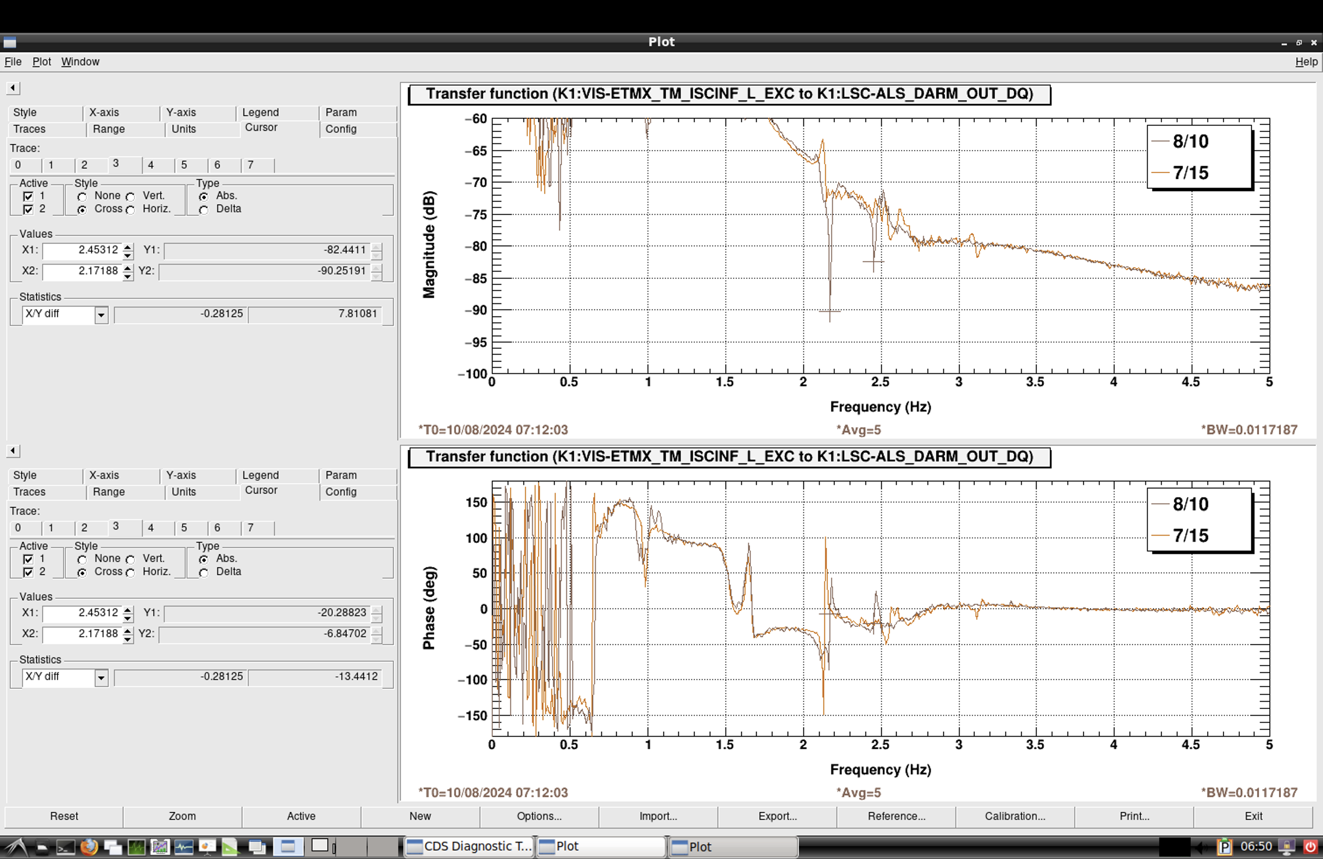Switch to Legend tab in upper panel
The image size is (1323, 859).
click(260, 112)
